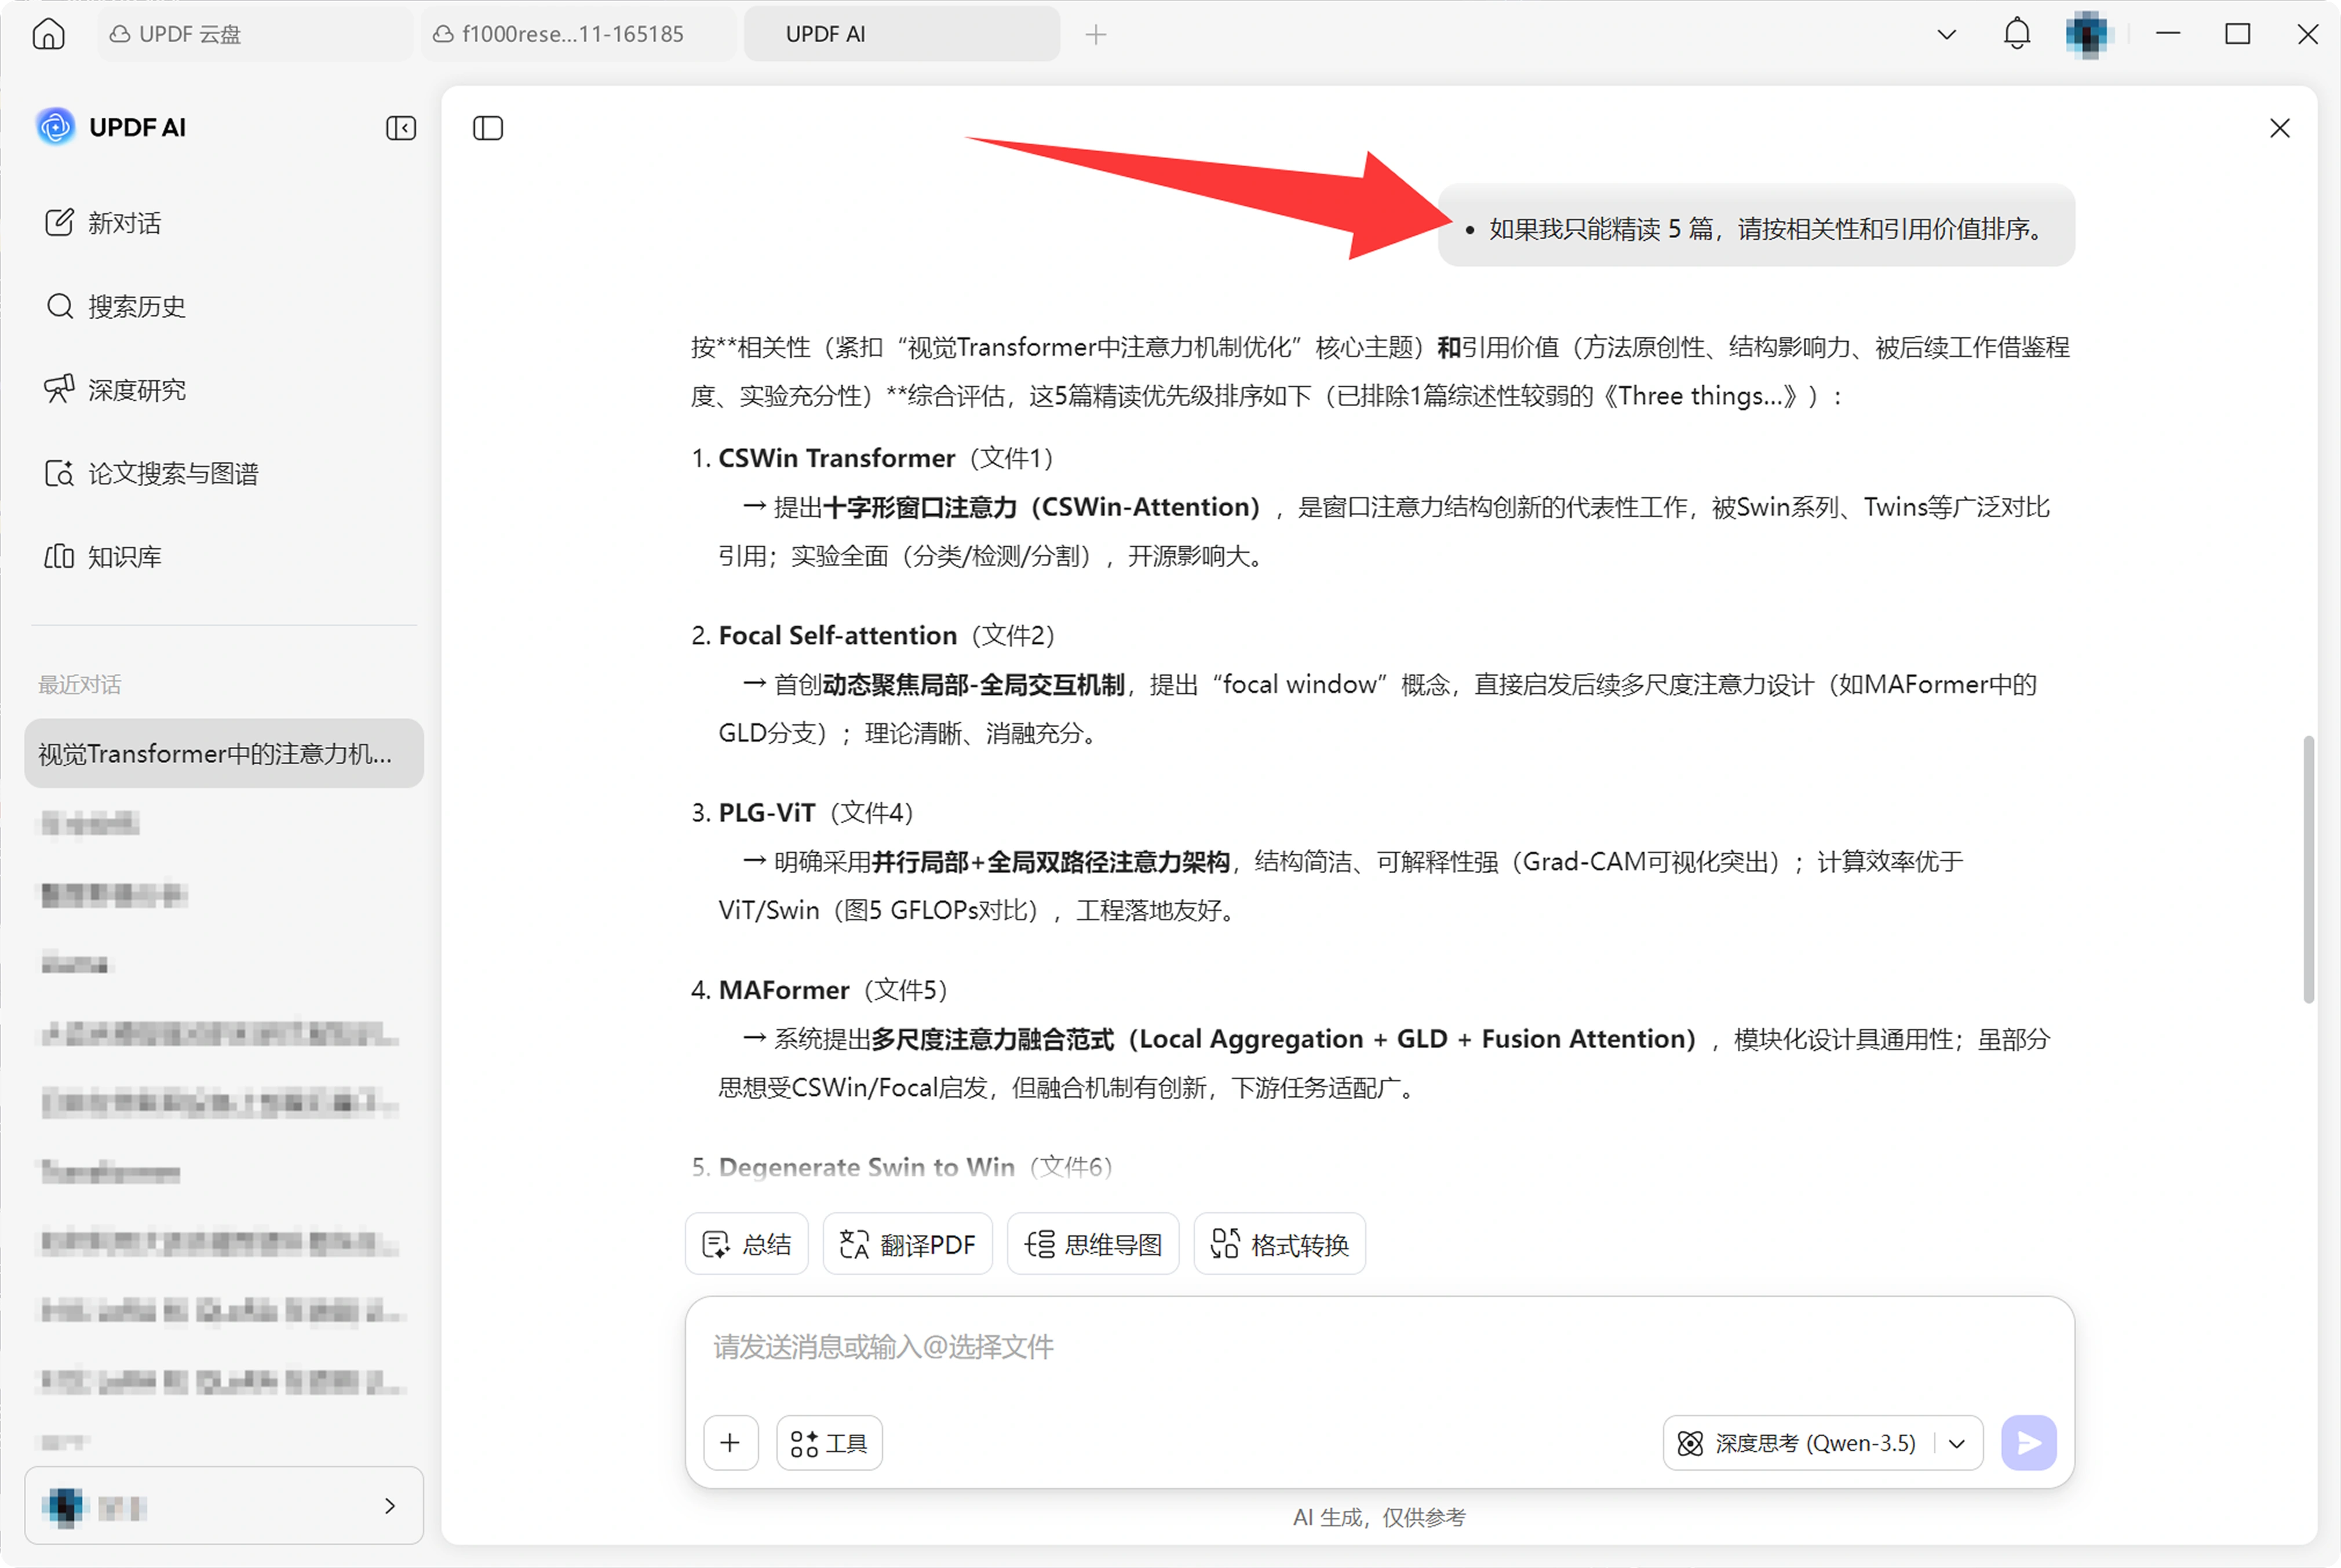
Task: Click the 格式转换 convert icon
Action: click(1225, 1244)
